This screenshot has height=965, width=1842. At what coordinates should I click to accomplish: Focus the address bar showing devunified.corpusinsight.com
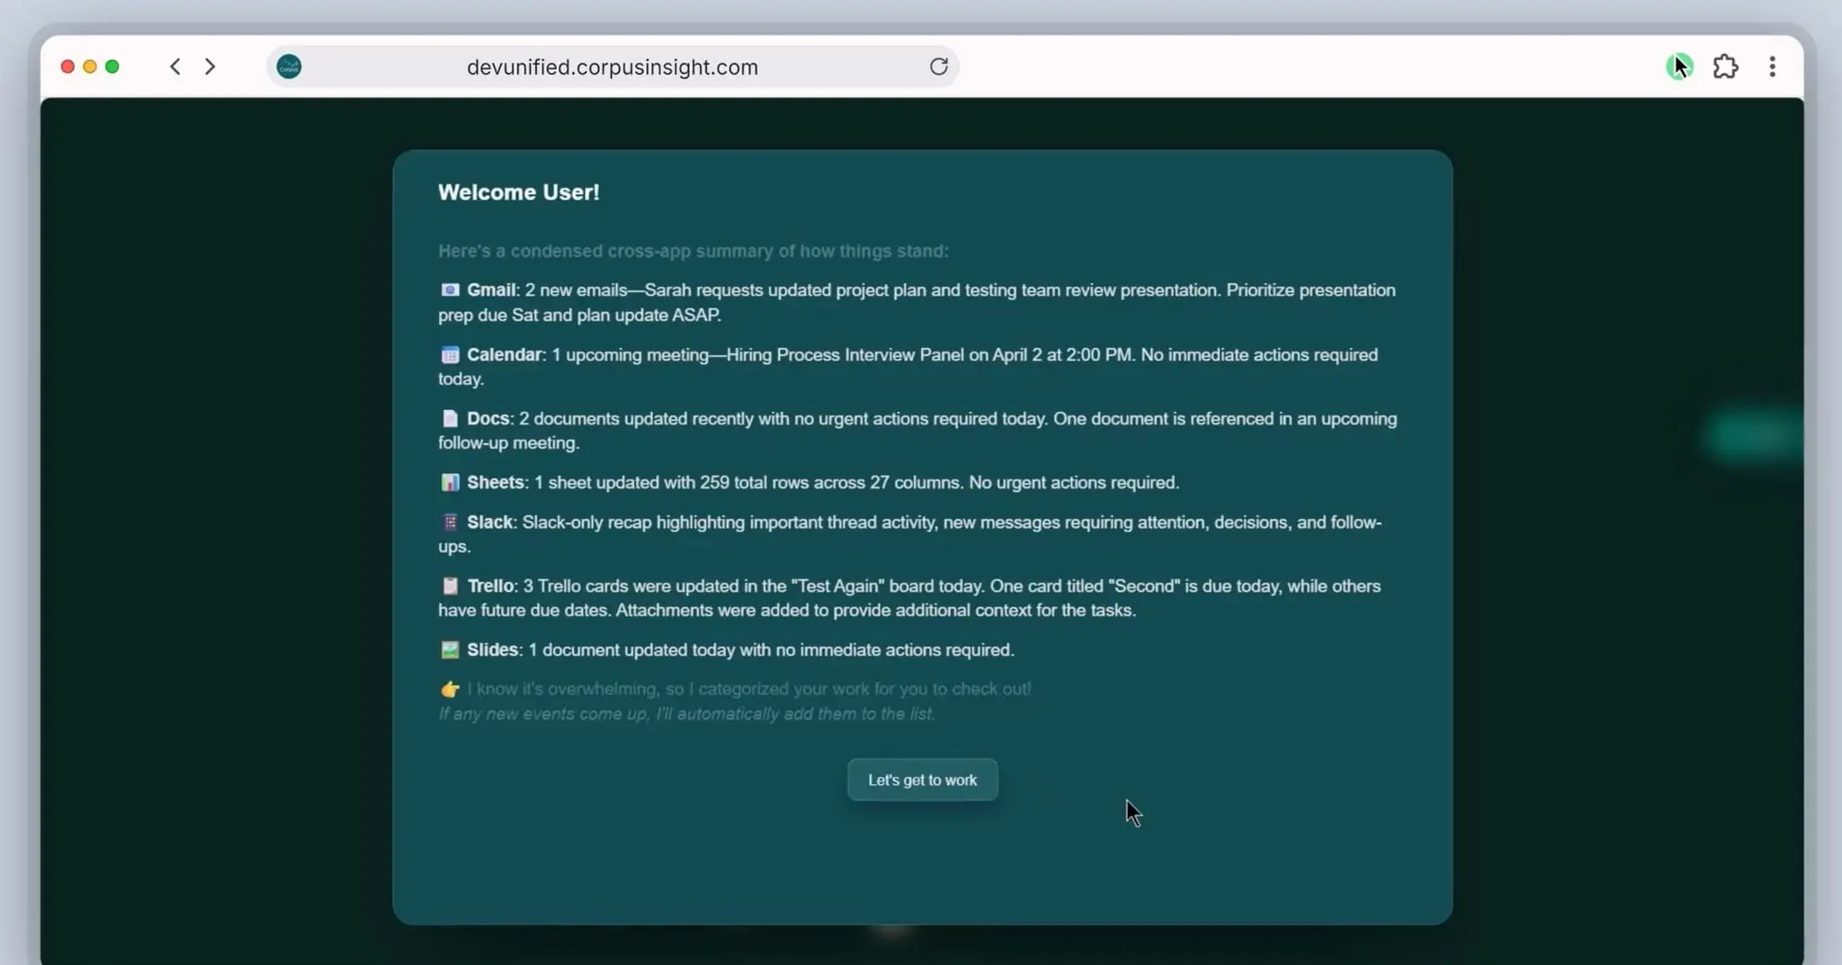coord(613,67)
